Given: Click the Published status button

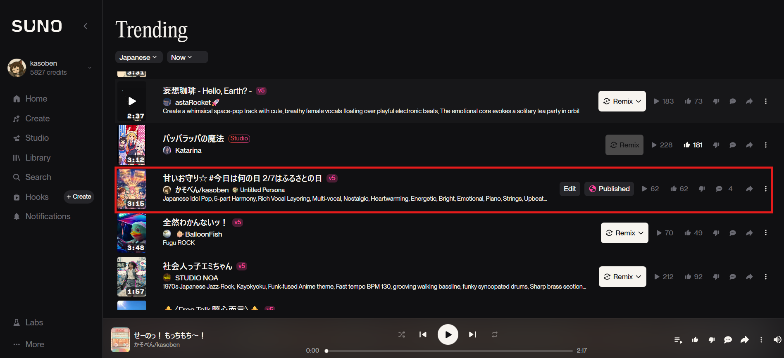Looking at the screenshot, I should 609,189.
